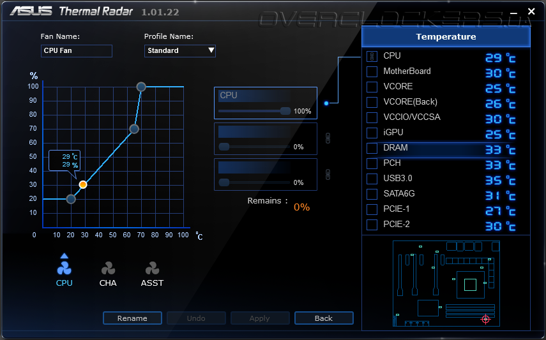This screenshot has width=546, height=340.
Task: Select the CHA fan icon
Action: coord(108,269)
